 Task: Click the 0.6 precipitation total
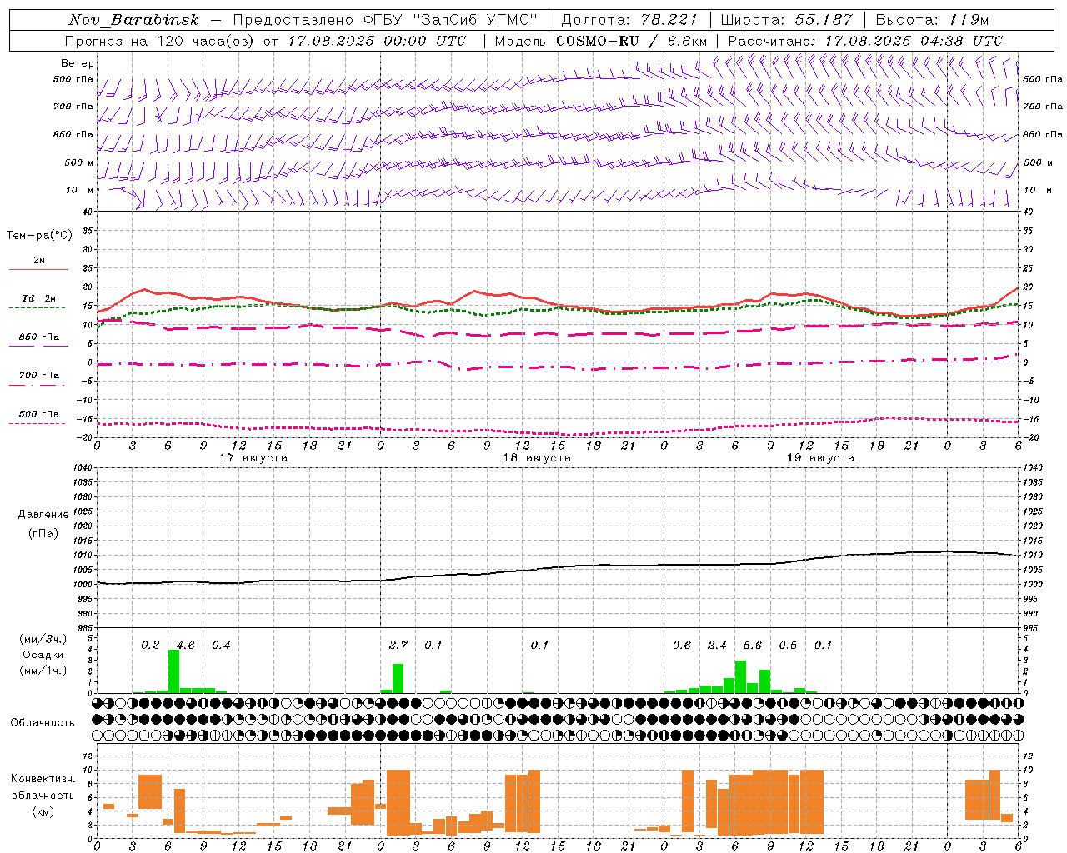tap(682, 646)
